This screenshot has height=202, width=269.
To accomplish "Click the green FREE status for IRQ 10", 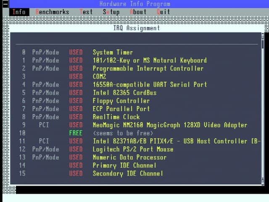I will [x=76, y=133].
